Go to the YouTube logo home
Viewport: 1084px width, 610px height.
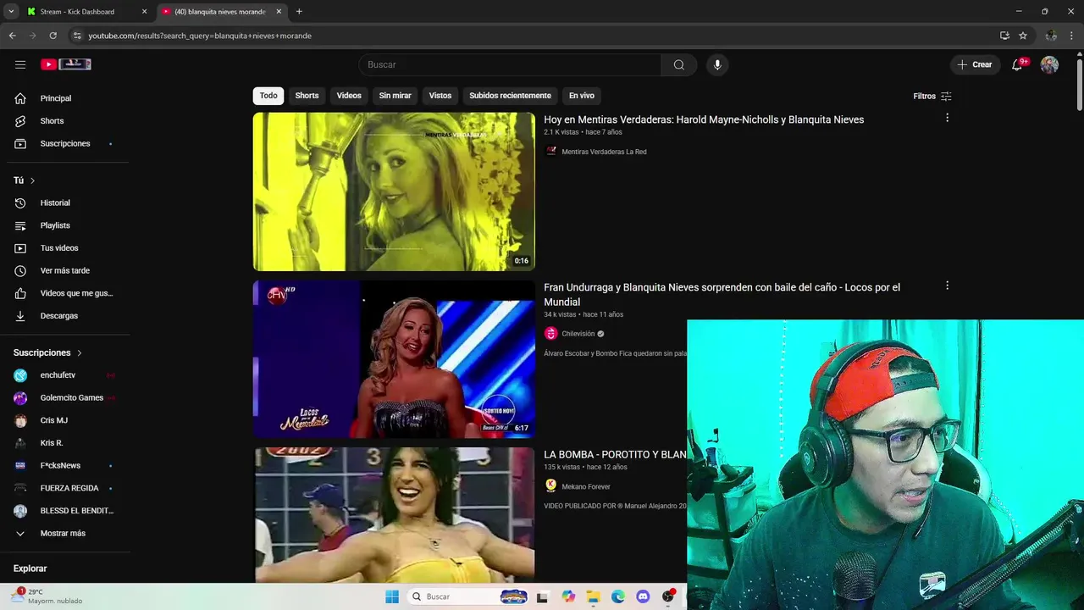pos(66,64)
